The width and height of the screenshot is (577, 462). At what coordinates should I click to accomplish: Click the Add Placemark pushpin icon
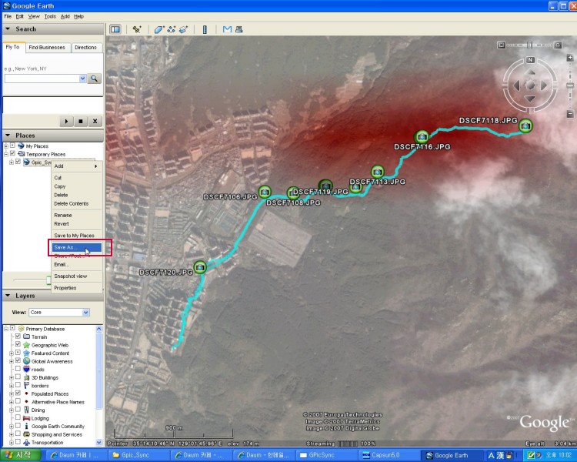coord(137,29)
